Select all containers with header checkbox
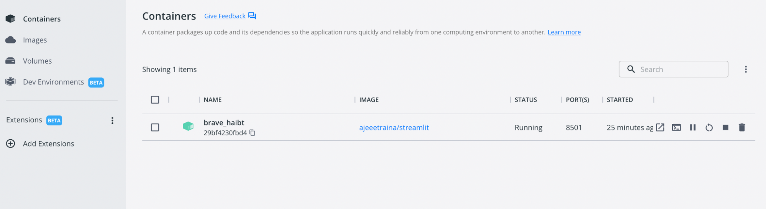 [155, 100]
